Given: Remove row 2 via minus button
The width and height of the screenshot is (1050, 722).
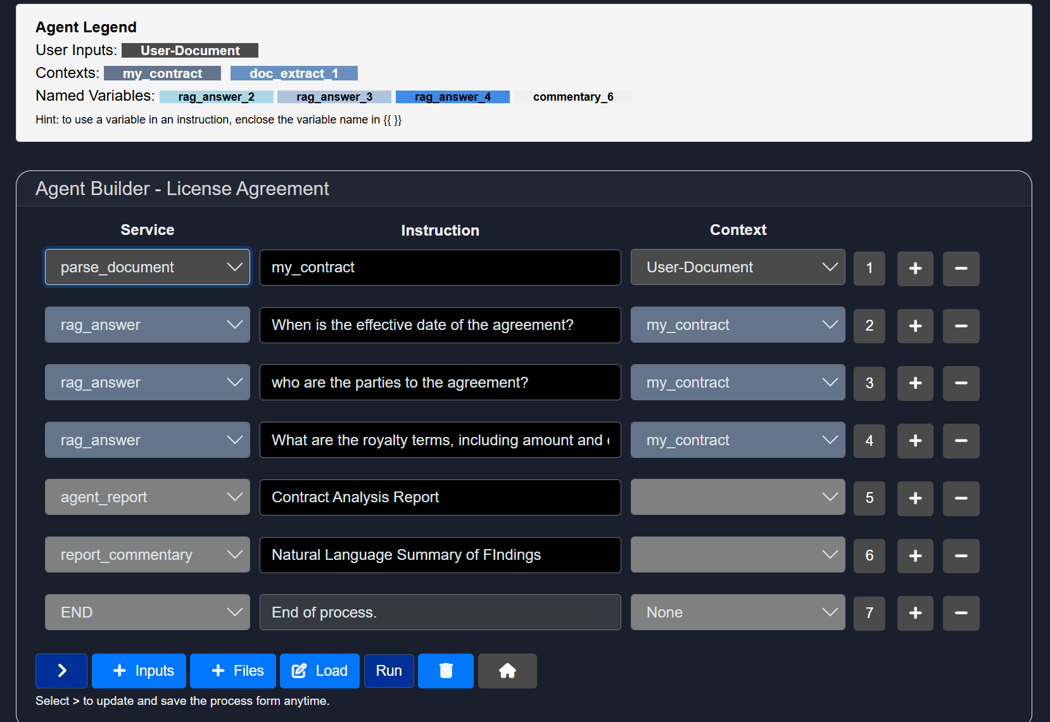Looking at the screenshot, I should pos(961,326).
